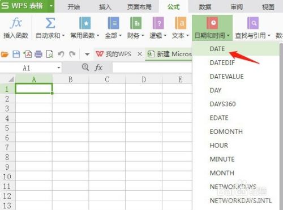The height and width of the screenshot is (210, 283).
Task: Click the magnifier icon beside formula bar
Action: click(x=85, y=67)
